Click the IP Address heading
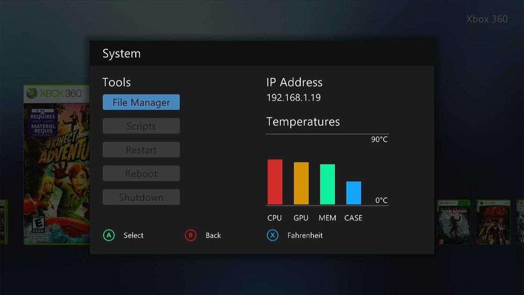The height and width of the screenshot is (295, 524). pyautogui.click(x=294, y=82)
